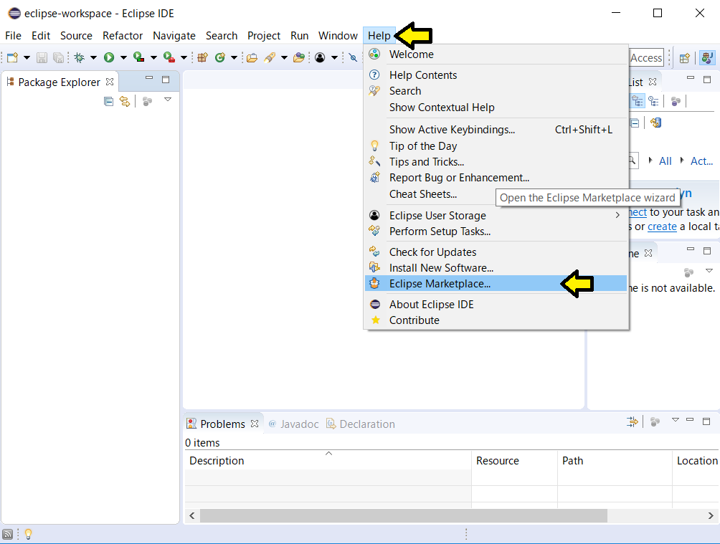Switch to the Declaration tab
720x544 pixels.
pos(361,424)
